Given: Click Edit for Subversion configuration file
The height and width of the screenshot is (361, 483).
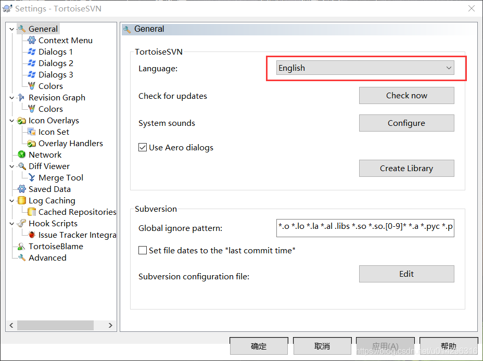Looking at the screenshot, I should [x=406, y=274].
